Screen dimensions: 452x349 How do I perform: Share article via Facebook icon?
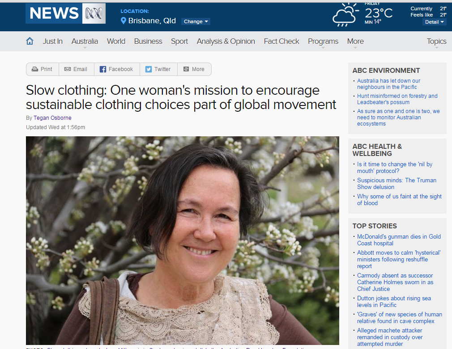pyautogui.click(x=102, y=69)
